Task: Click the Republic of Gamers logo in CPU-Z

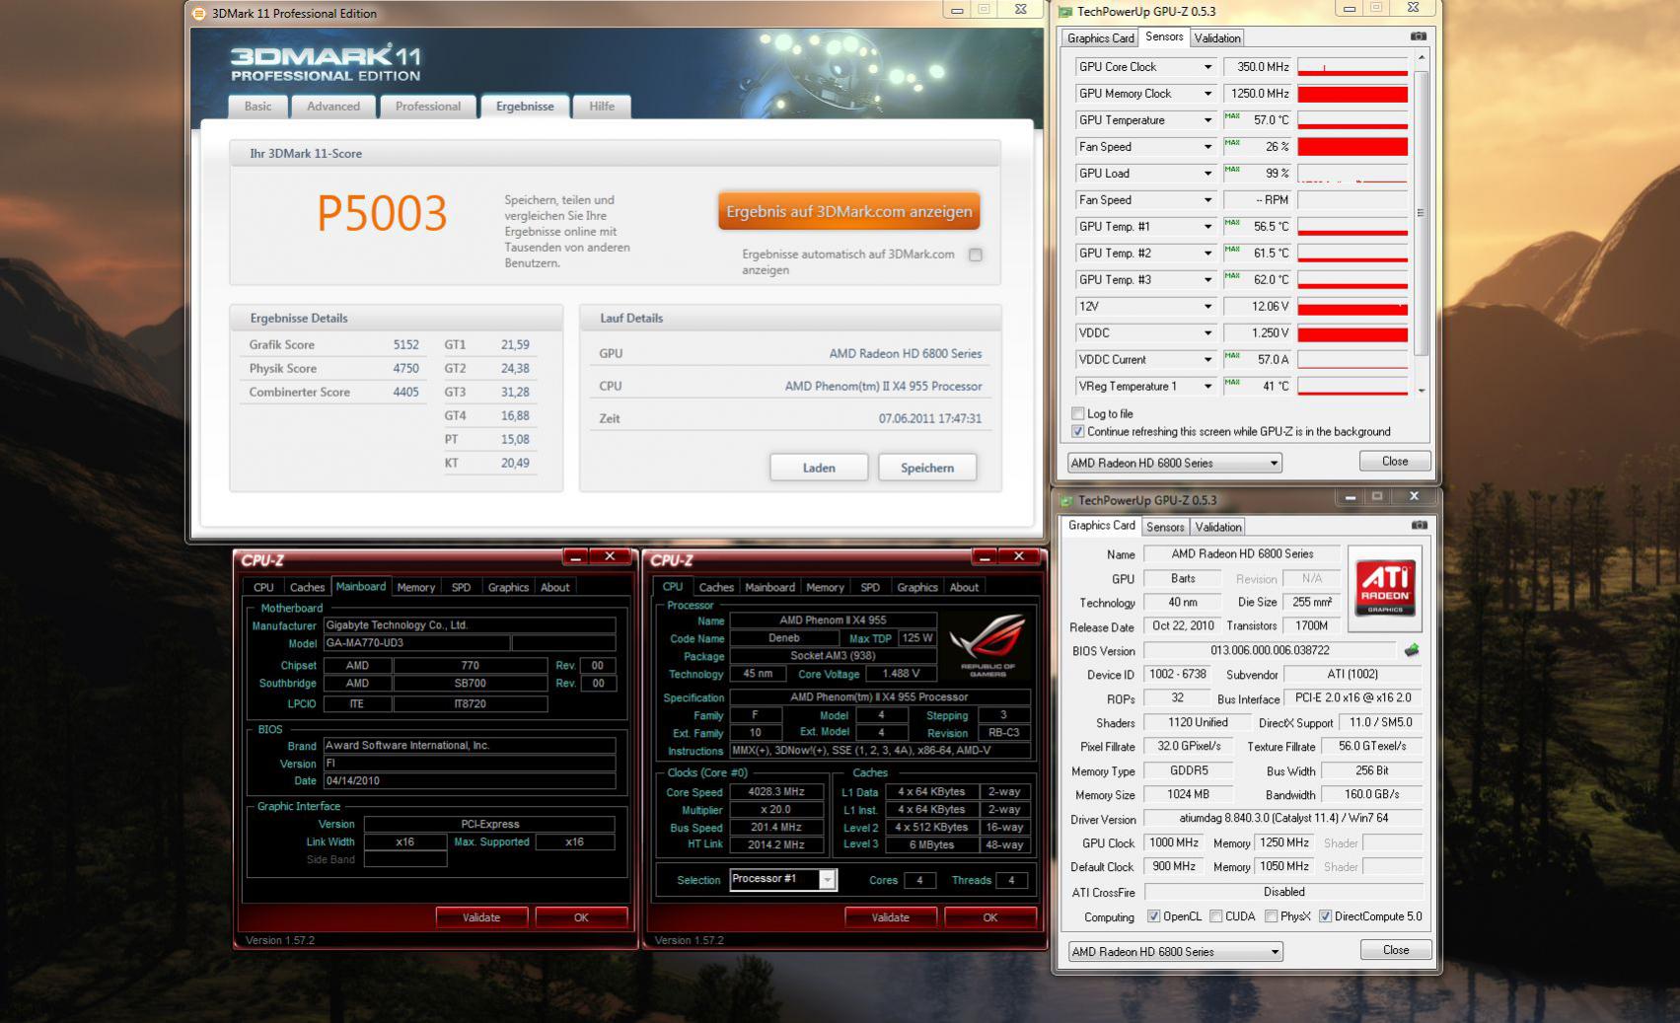Action: click(x=987, y=646)
